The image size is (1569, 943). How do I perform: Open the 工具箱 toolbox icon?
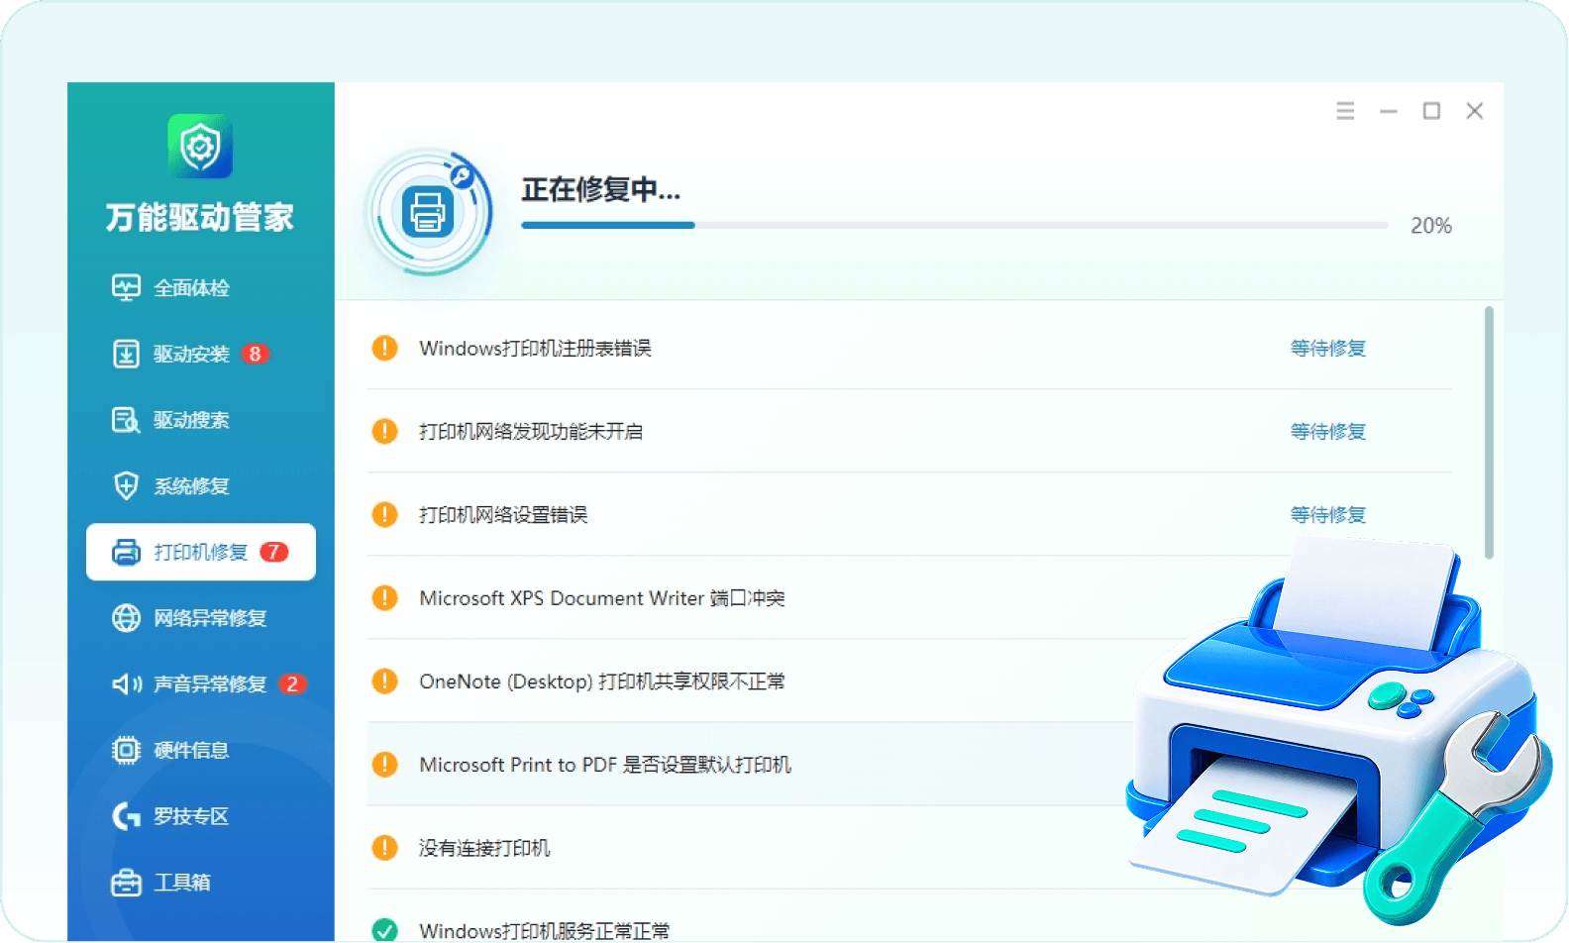(x=126, y=883)
